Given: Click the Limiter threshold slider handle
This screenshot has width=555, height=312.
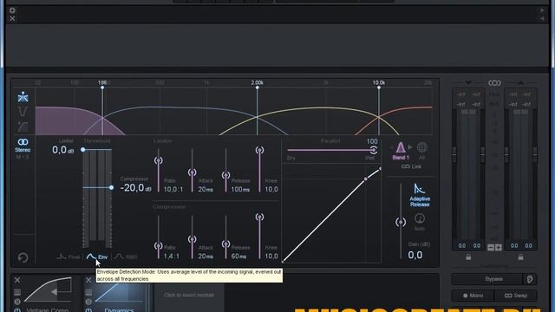Looking at the screenshot, I should (x=83, y=150).
